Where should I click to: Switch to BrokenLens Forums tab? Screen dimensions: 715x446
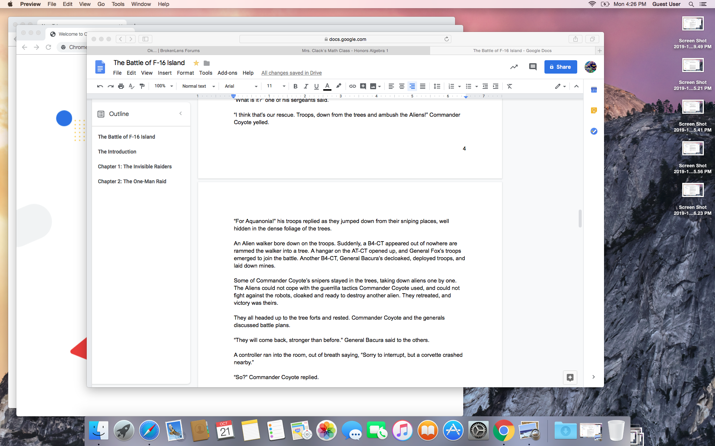point(174,51)
